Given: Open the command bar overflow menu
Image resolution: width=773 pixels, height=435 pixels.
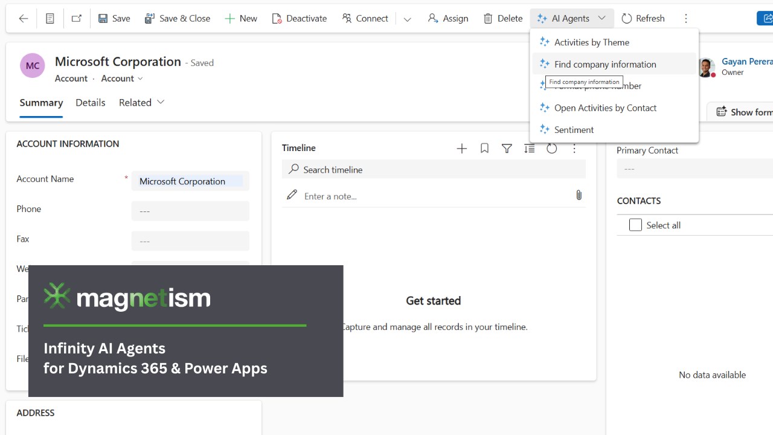Looking at the screenshot, I should [686, 19].
